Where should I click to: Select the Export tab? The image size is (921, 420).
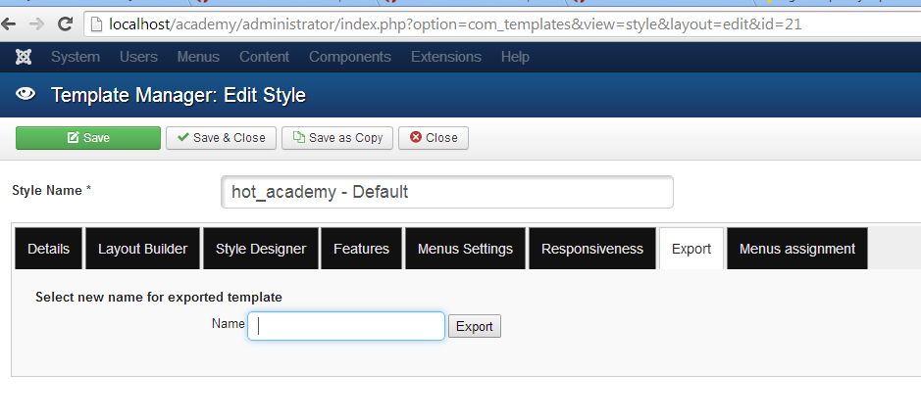691,249
